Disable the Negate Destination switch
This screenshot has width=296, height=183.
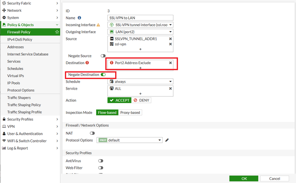(103, 75)
